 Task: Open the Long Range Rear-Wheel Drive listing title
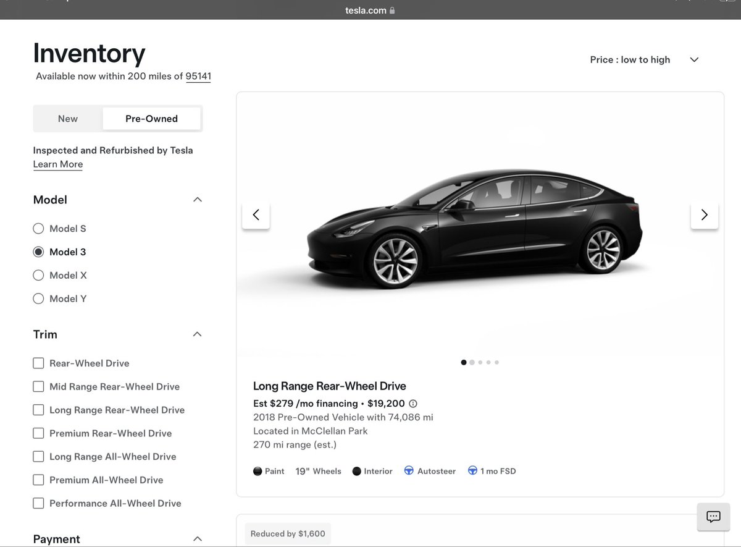330,386
